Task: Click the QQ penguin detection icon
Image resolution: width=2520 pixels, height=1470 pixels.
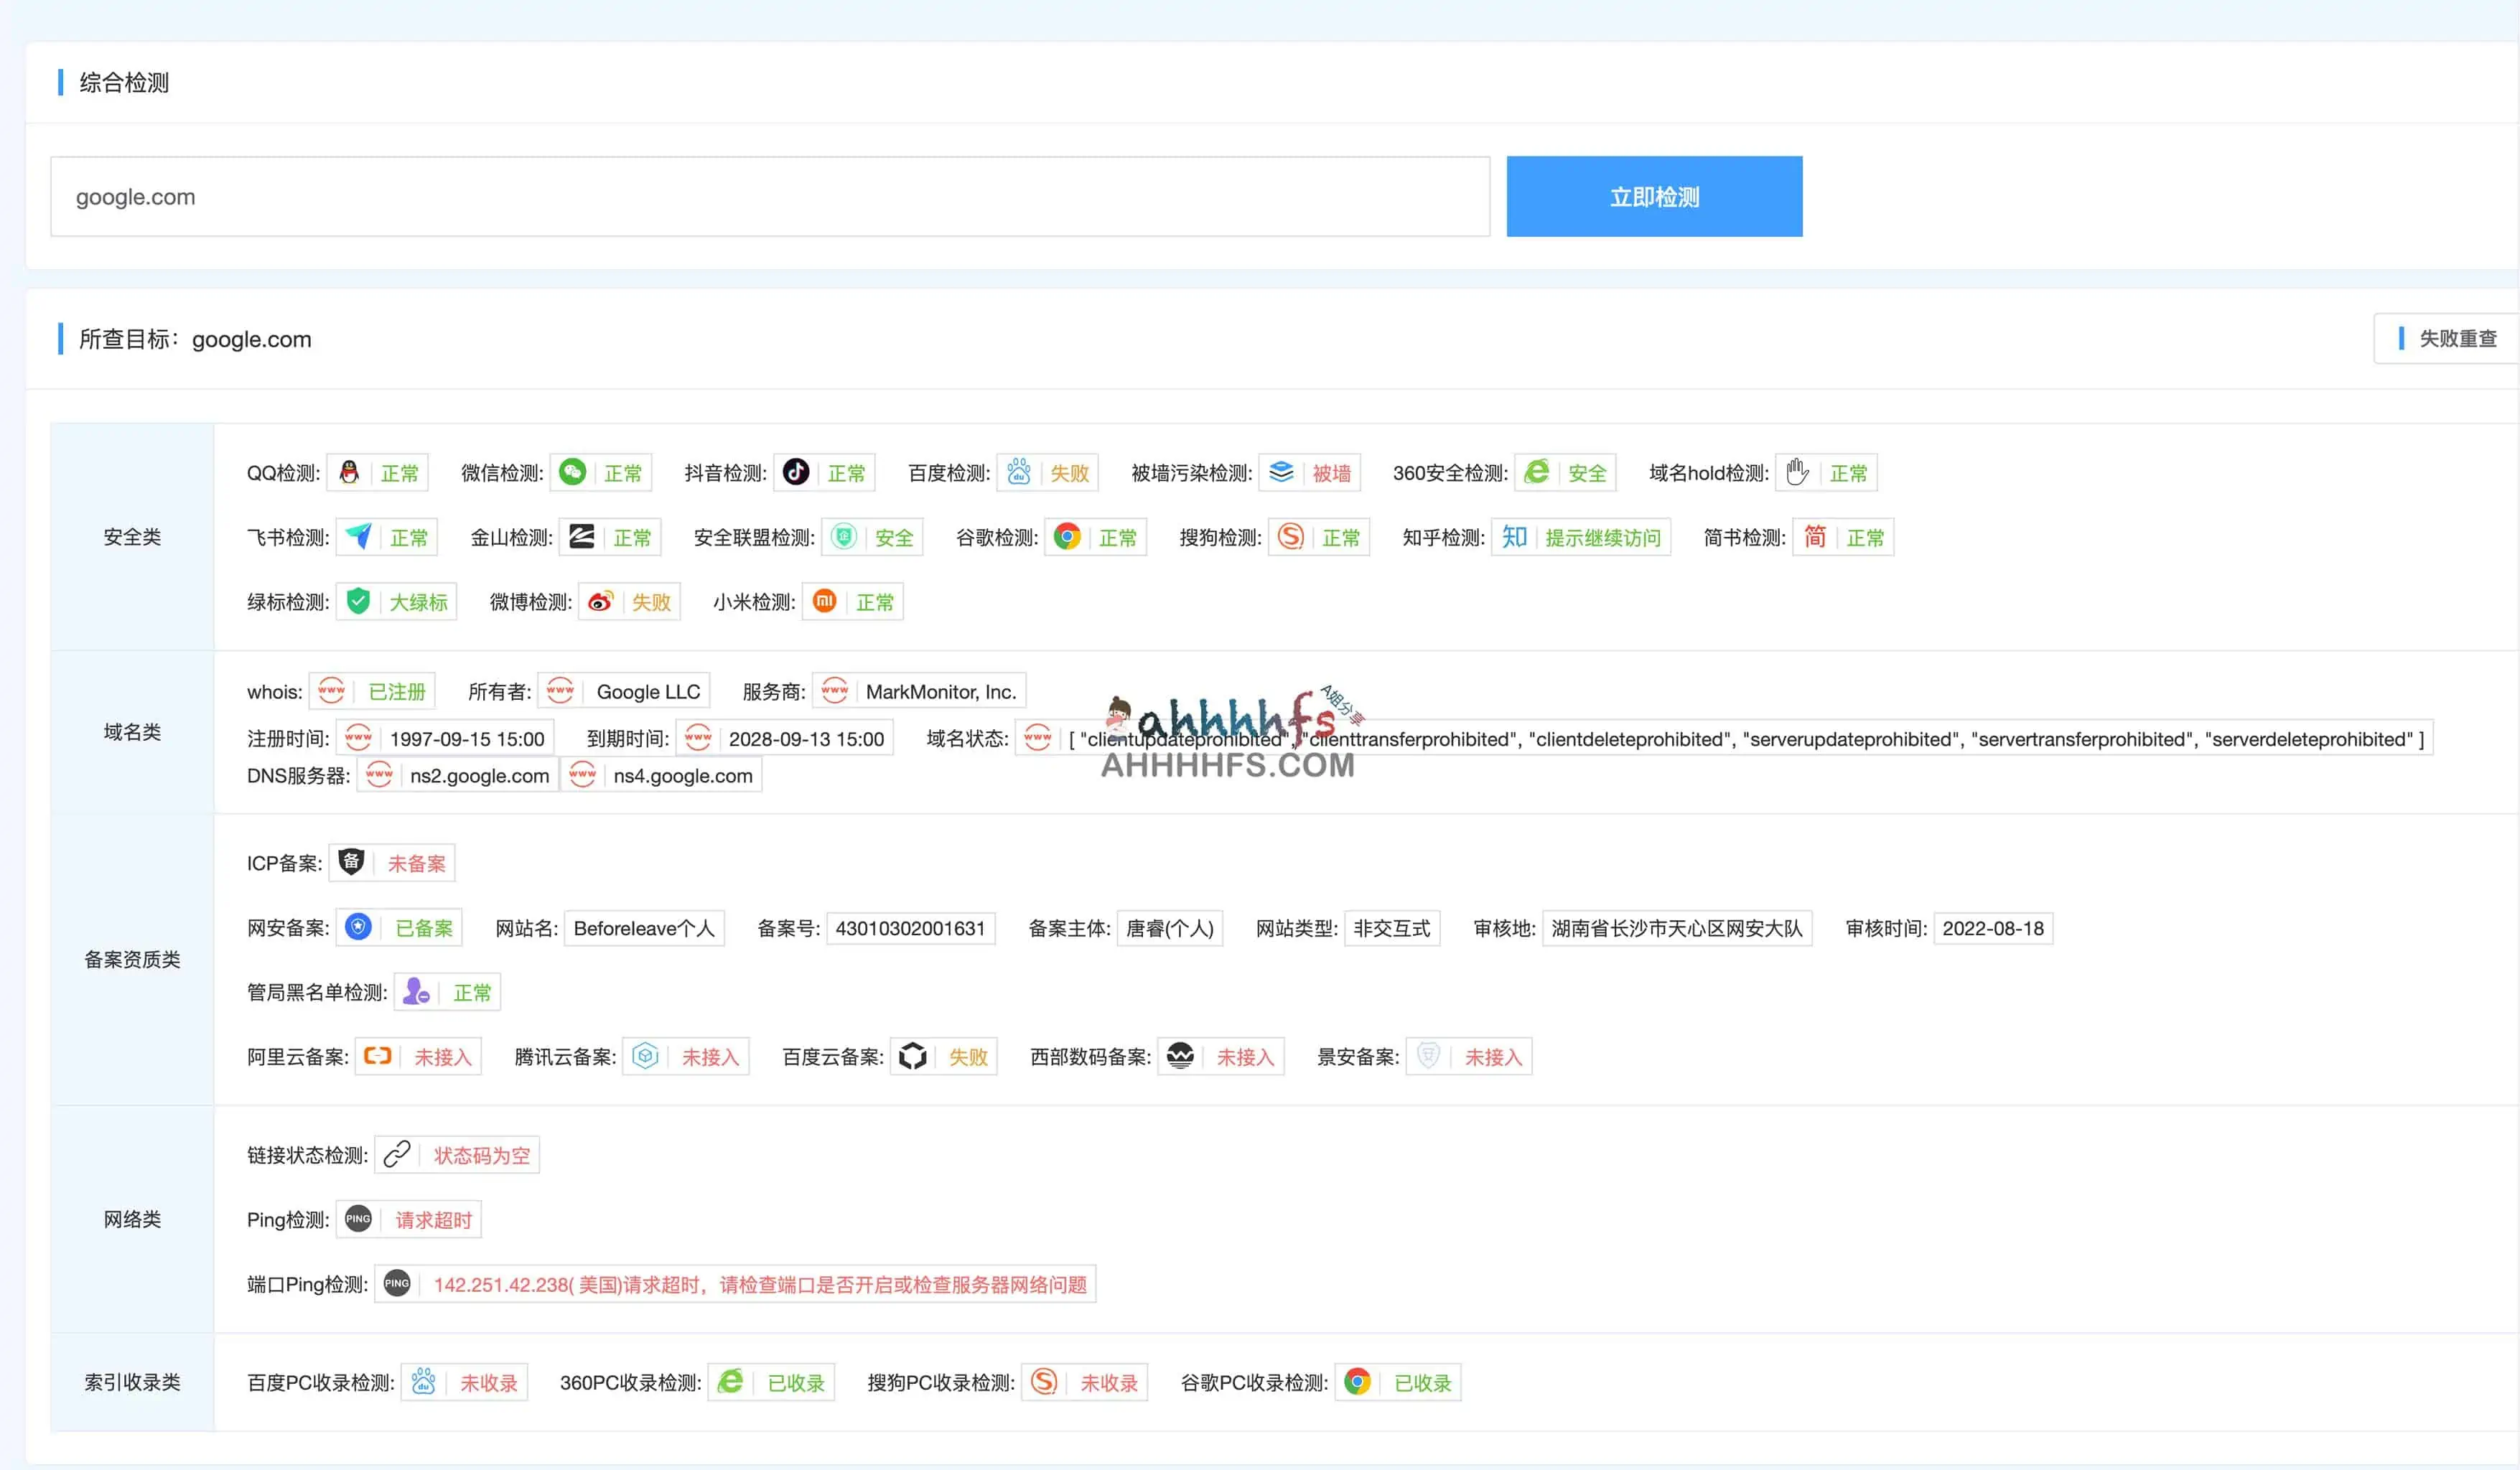Action: coord(349,472)
